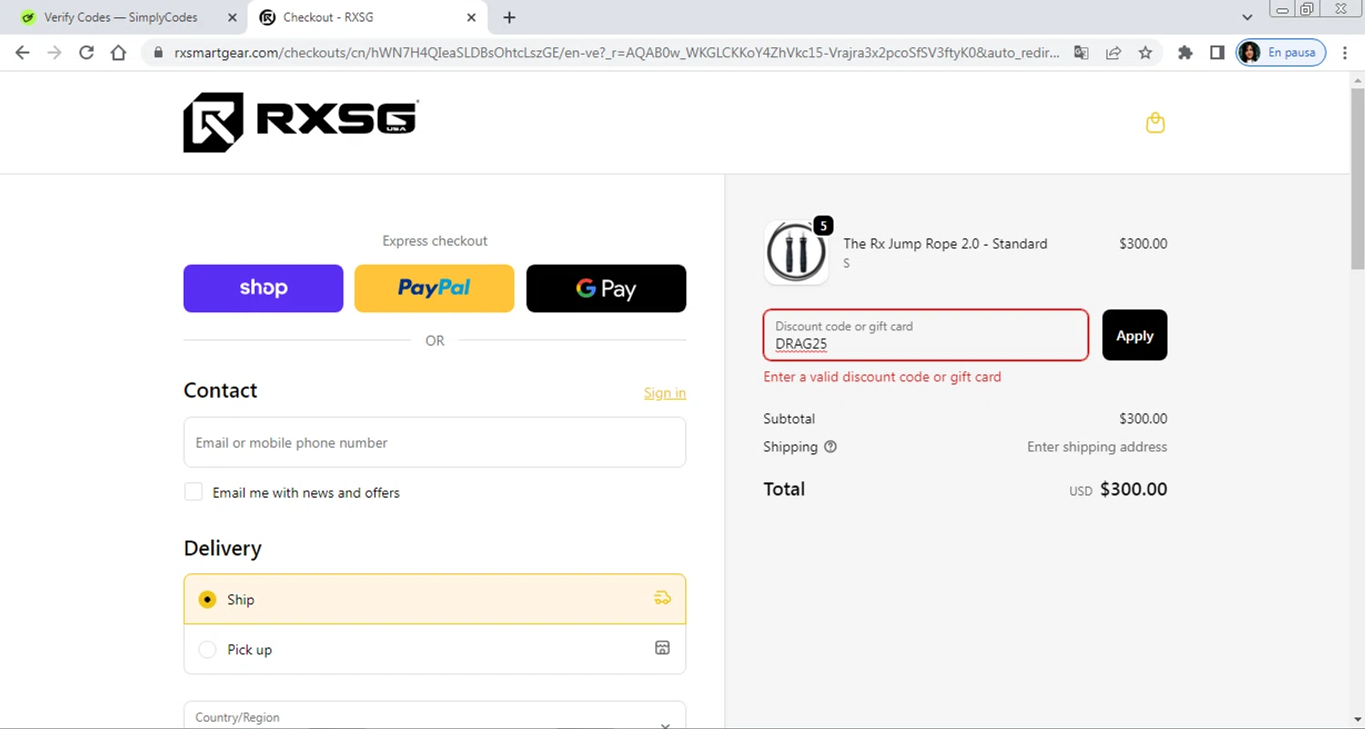The image size is (1365, 729).
Task: Select the Pick up delivery option
Action: pos(435,649)
